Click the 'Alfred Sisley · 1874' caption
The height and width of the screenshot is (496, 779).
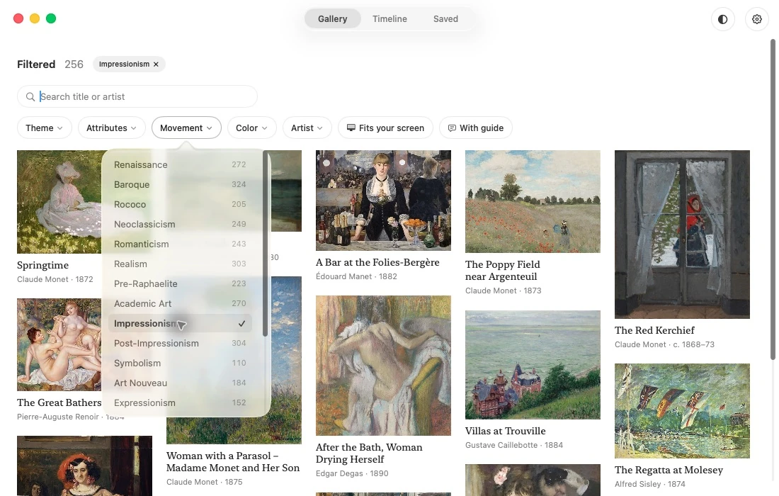pyautogui.click(x=649, y=483)
